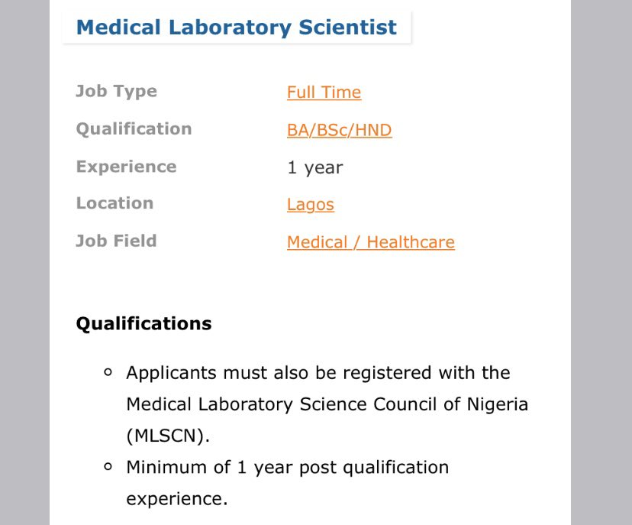Screen dimensions: 632x525
Task: Click the Job Field label
Action: point(117,241)
